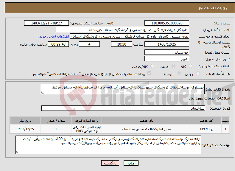Click the طبقه بندی موضوعی label
235x171 pixels.
pos(214,66)
